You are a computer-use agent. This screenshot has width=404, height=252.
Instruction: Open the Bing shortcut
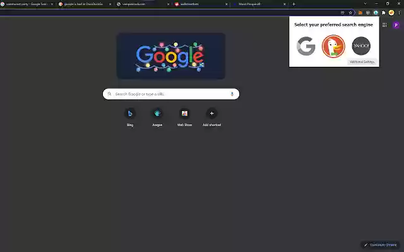point(130,117)
